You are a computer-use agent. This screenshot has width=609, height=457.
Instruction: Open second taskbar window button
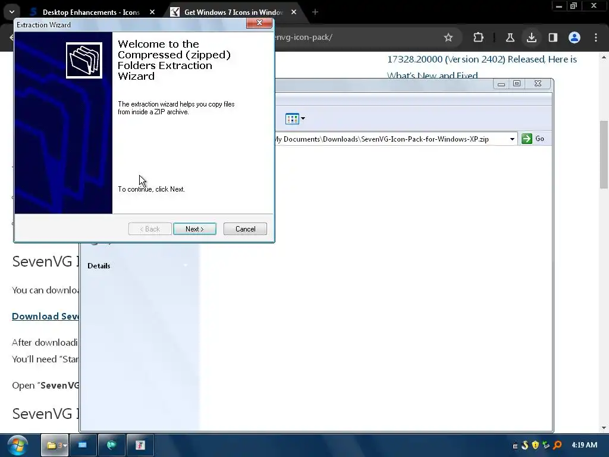(x=83, y=445)
